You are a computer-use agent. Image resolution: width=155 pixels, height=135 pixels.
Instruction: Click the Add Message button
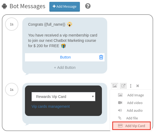64,7
